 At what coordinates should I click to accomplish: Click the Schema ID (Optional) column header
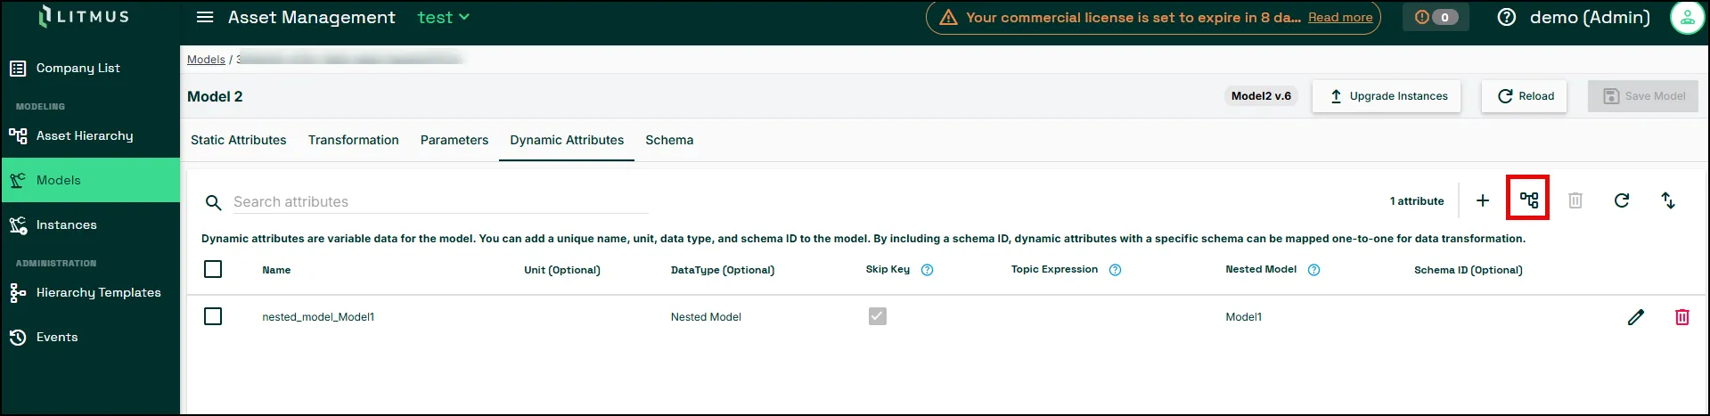click(x=1469, y=270)
